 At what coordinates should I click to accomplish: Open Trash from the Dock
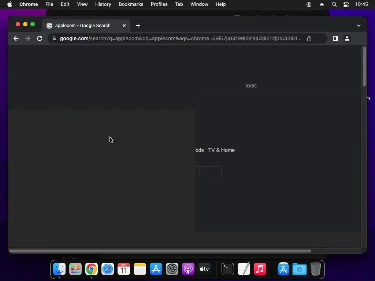click(315, 269)
